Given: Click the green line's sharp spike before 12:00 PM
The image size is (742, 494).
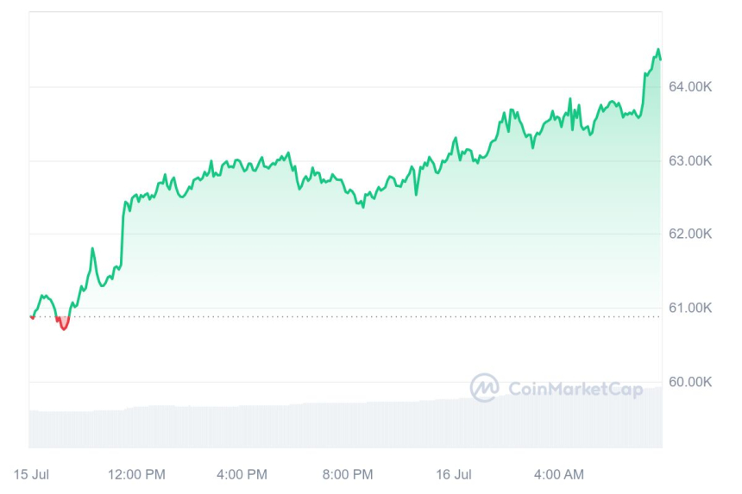Looking at the screenshot, I should pos(92,249).
